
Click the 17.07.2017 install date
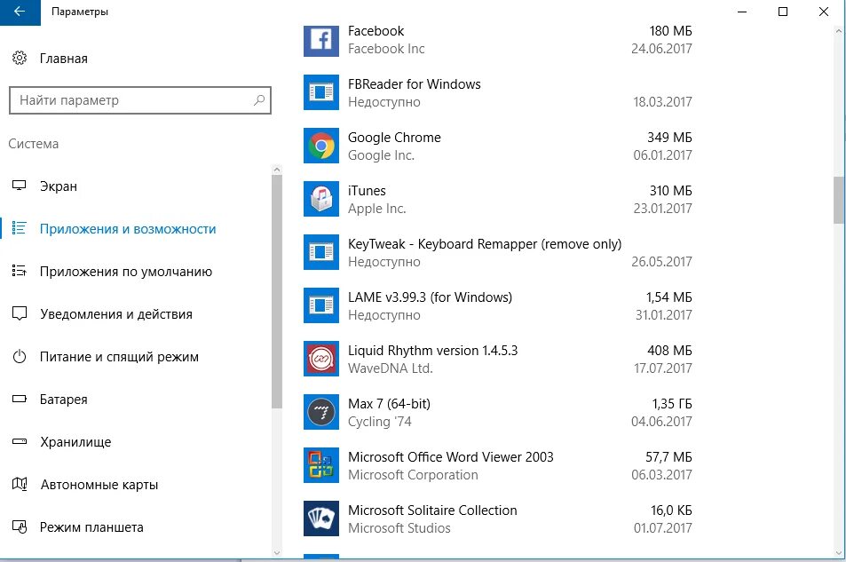point(662,368)
